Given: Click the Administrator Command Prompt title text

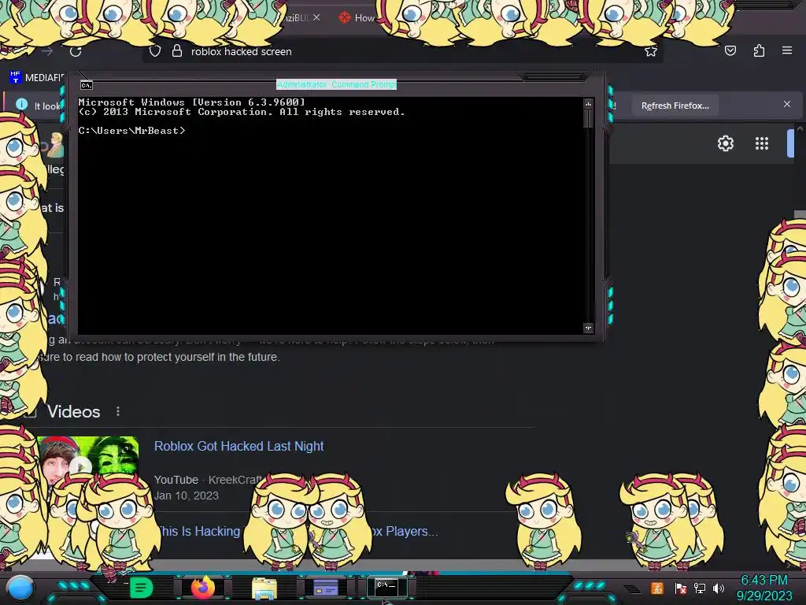Looking at the screenshot, I should [336, 84].
